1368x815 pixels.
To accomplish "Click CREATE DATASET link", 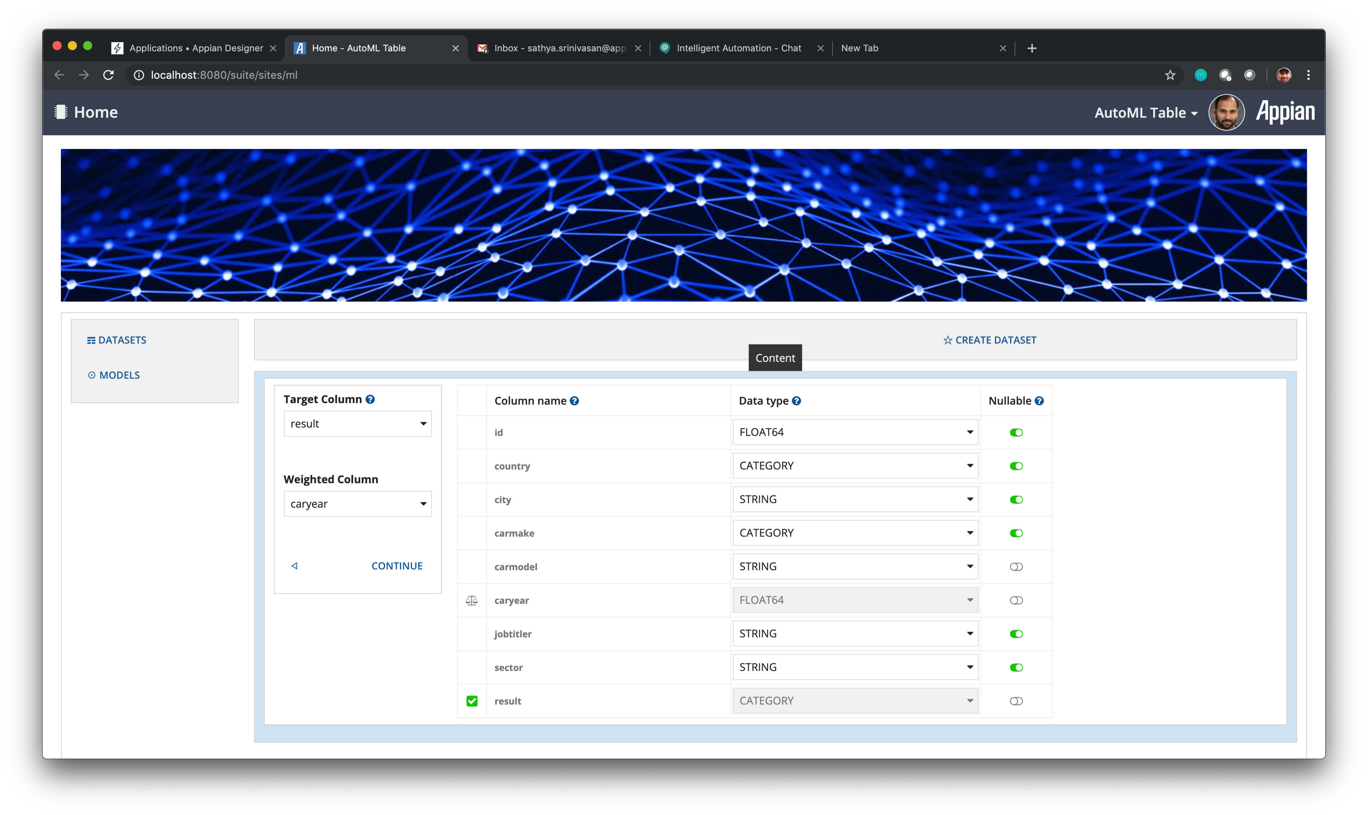I will (989, 340).
